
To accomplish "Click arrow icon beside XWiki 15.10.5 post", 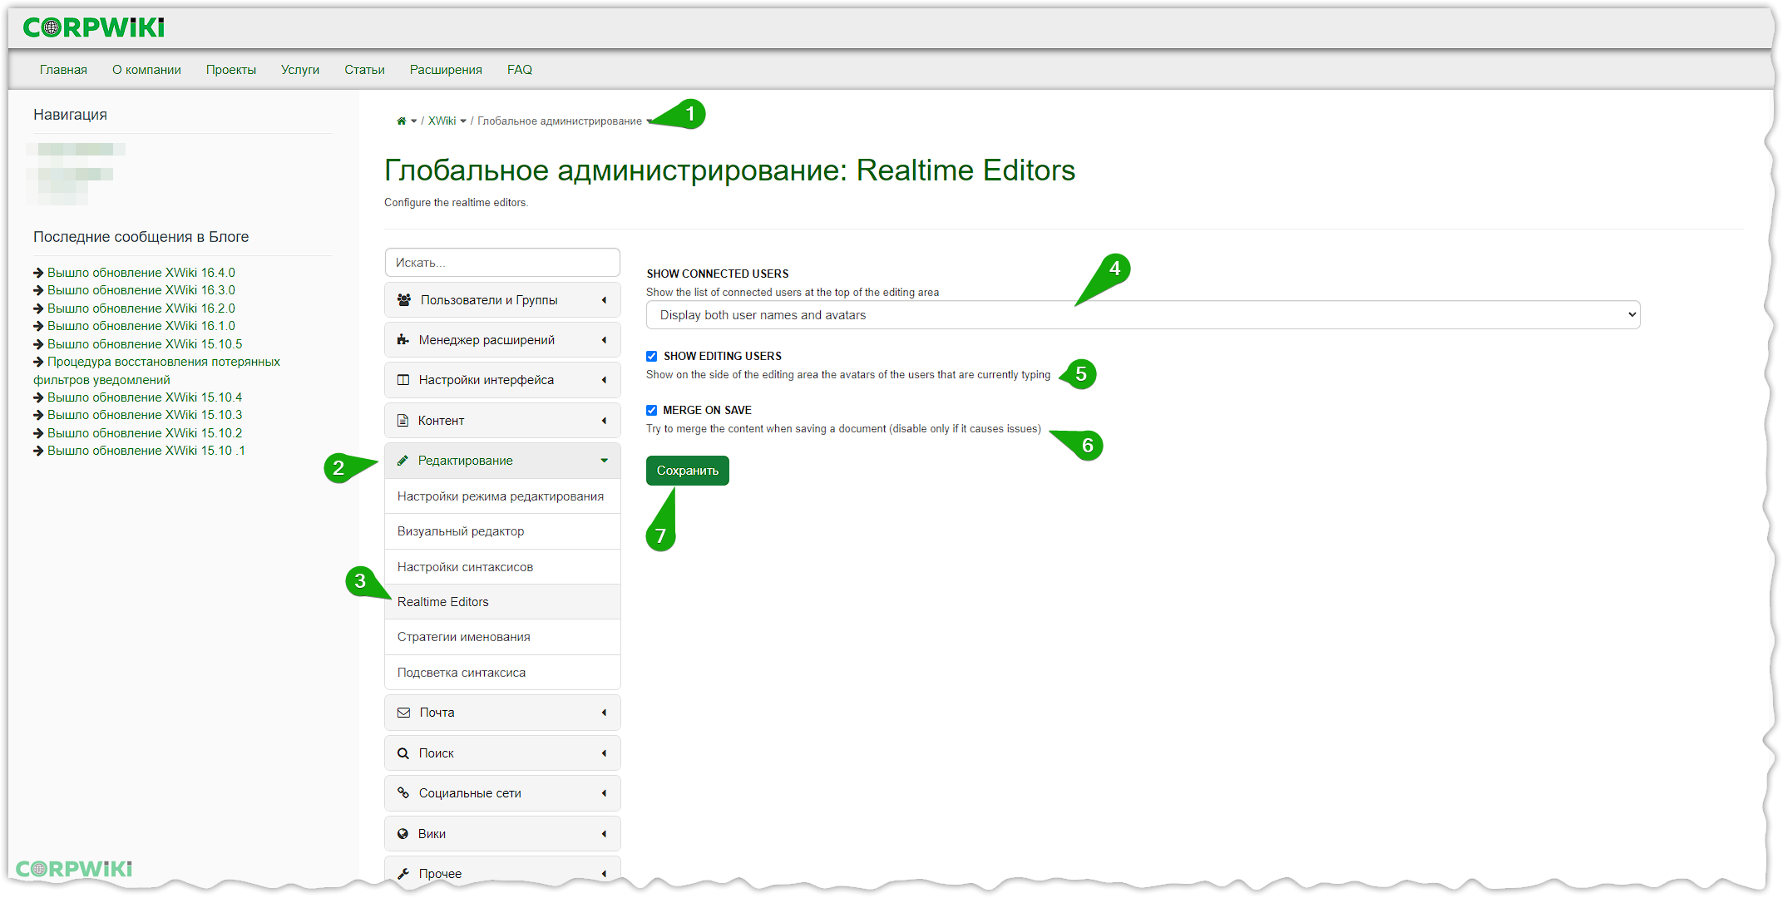I will pyautogui.click(x=38, y=344).
